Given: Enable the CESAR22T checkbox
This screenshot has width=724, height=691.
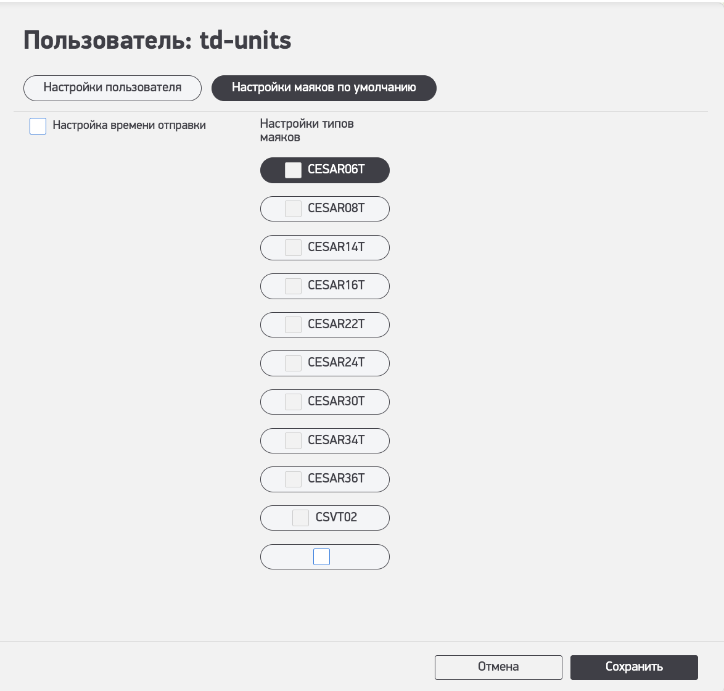Looking at the screenshot, I should (293, 325).
